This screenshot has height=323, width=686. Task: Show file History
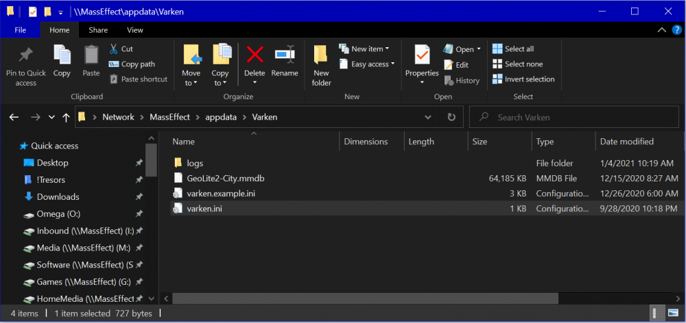(x=462, y=80)
